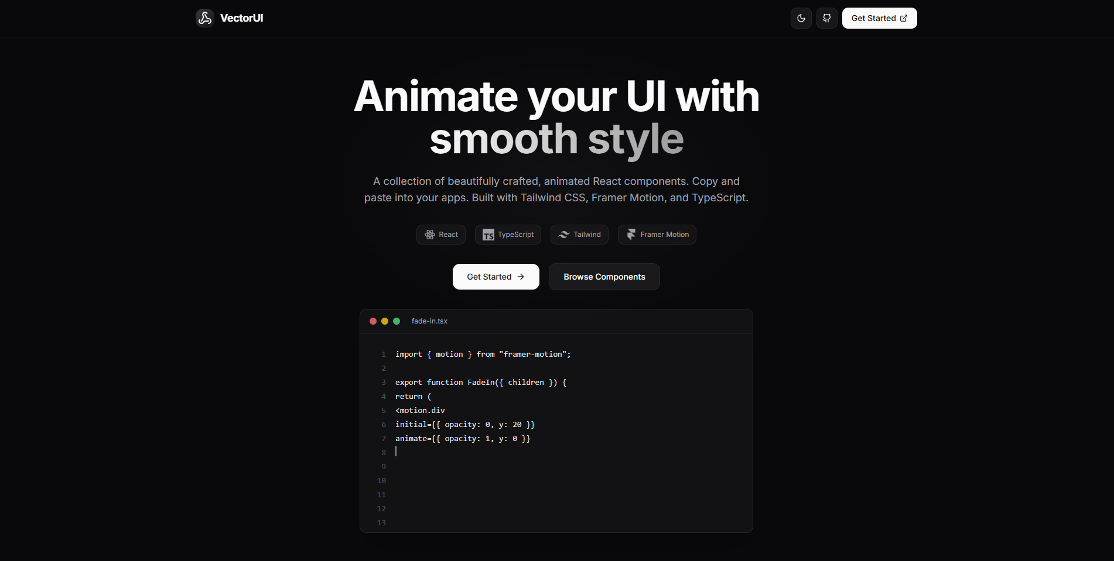
Task: Open the VectorUI brand name link
Action: pos(241,18)
